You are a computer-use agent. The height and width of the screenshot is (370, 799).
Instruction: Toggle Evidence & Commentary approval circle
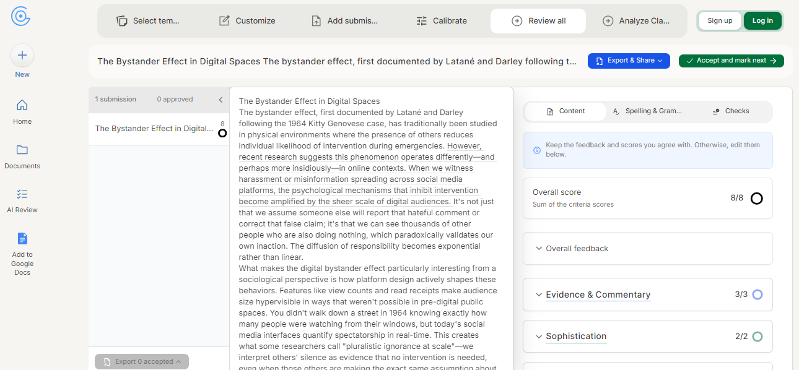tap(757, 295)
